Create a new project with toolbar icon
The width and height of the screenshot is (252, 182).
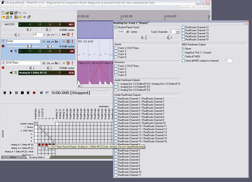3,13
